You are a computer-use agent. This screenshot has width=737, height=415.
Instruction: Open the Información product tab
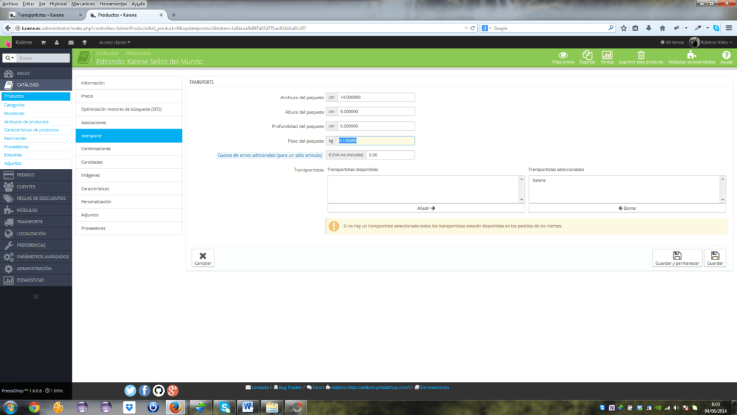click(x=129, y=83)
